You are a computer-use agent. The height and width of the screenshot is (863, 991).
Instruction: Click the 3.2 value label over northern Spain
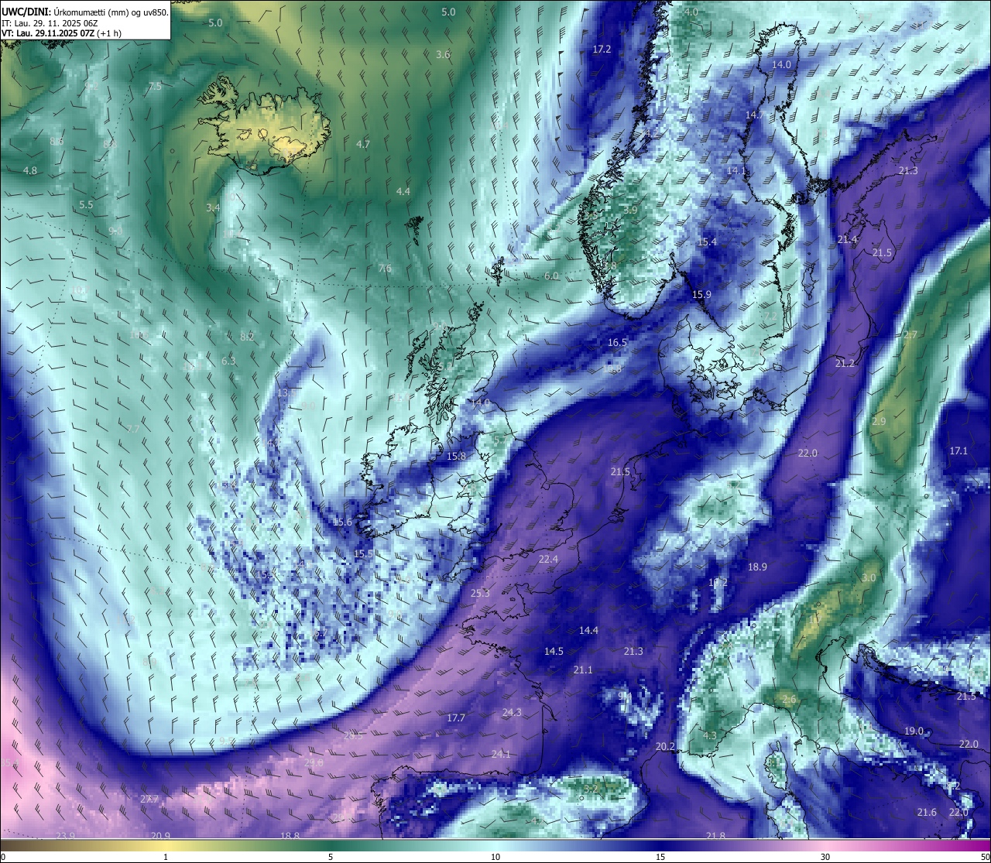pyautogui.click(x=590, y=789)
